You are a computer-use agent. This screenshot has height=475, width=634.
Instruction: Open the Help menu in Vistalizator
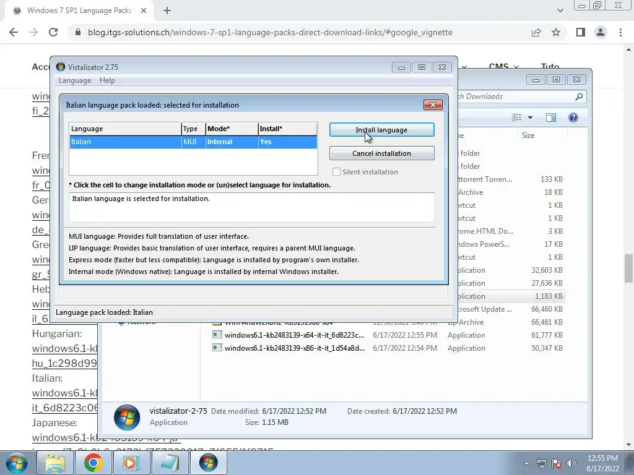tap(107, 80)
